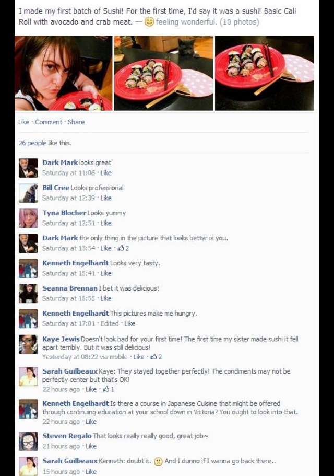This screenshot has height=476, width=334.
Task: Open the selfie photo with sushi plate
Action: tap(63, 73)
